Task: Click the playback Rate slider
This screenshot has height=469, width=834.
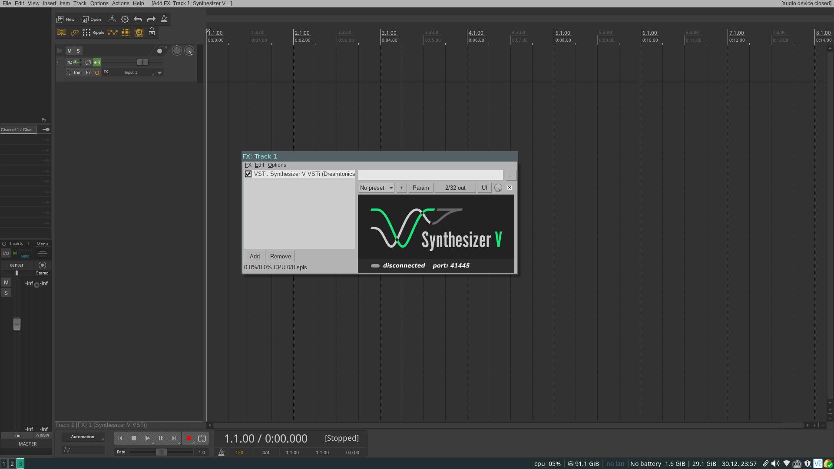Action: click(161, 452)
